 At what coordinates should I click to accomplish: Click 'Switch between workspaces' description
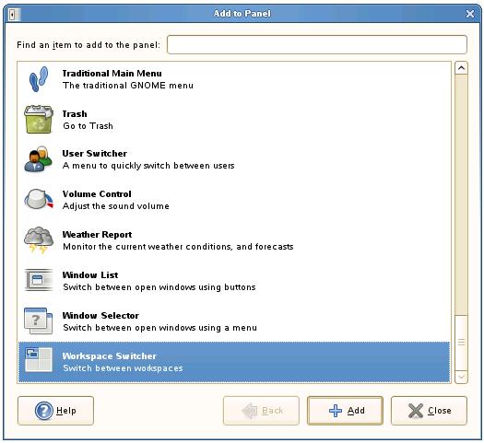(x=123, y=368)
